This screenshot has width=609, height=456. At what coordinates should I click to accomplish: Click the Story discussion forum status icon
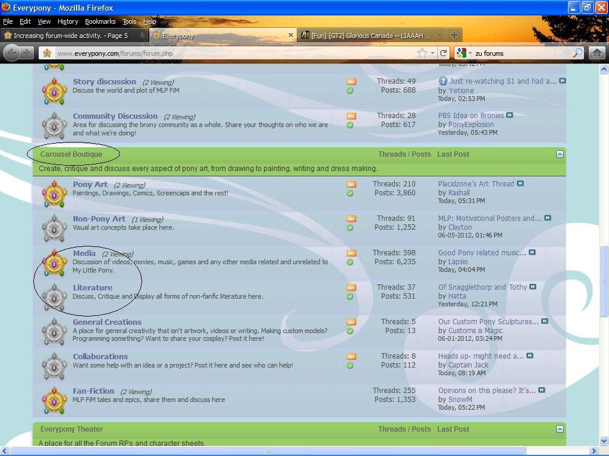(x=54, y=91)
